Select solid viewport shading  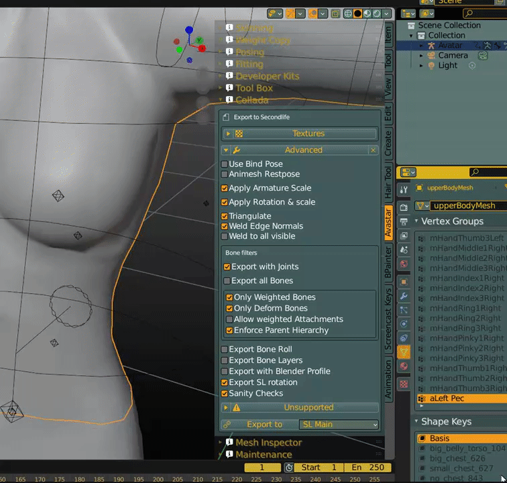[357, 13]
